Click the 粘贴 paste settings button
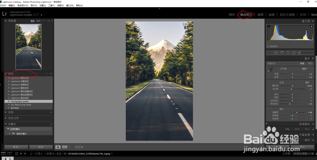 point(41,147)
